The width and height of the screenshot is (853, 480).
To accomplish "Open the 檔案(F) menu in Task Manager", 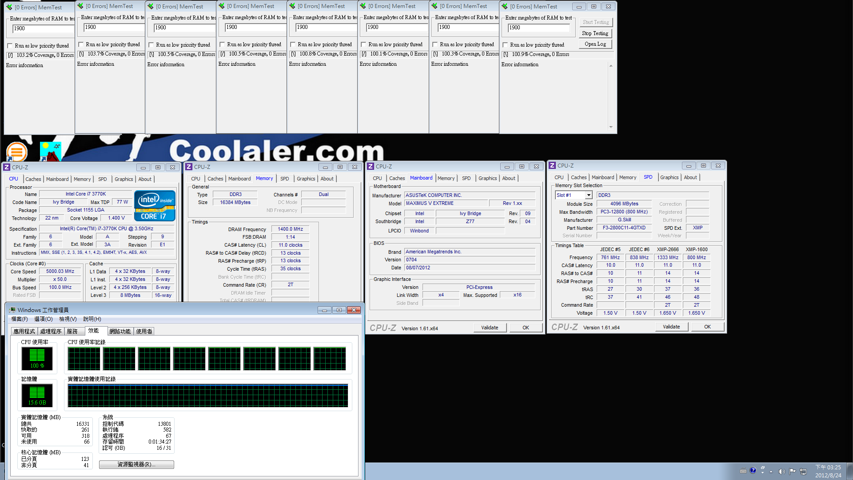I will (x=20, y=319).
